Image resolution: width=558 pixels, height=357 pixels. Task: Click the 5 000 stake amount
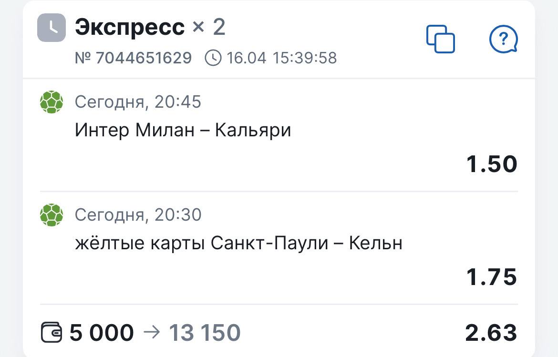pyautogui.click(x=102, y=333)
